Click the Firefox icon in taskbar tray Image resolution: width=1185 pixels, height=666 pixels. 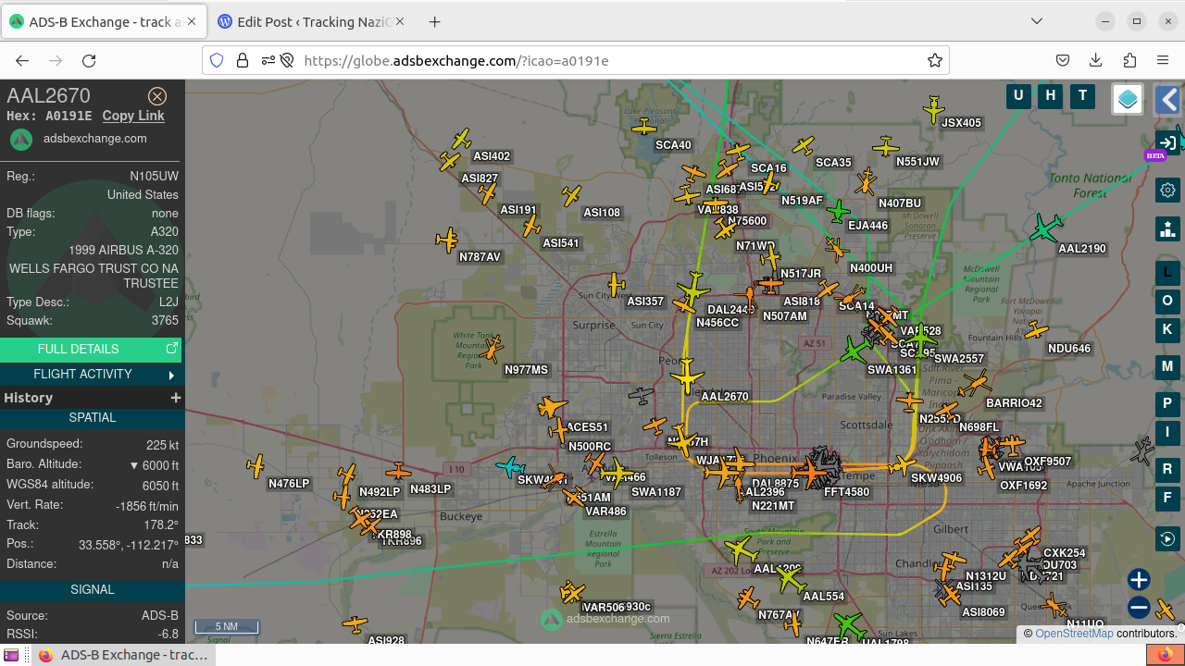pyautogui.click(x=1165, y=655)
